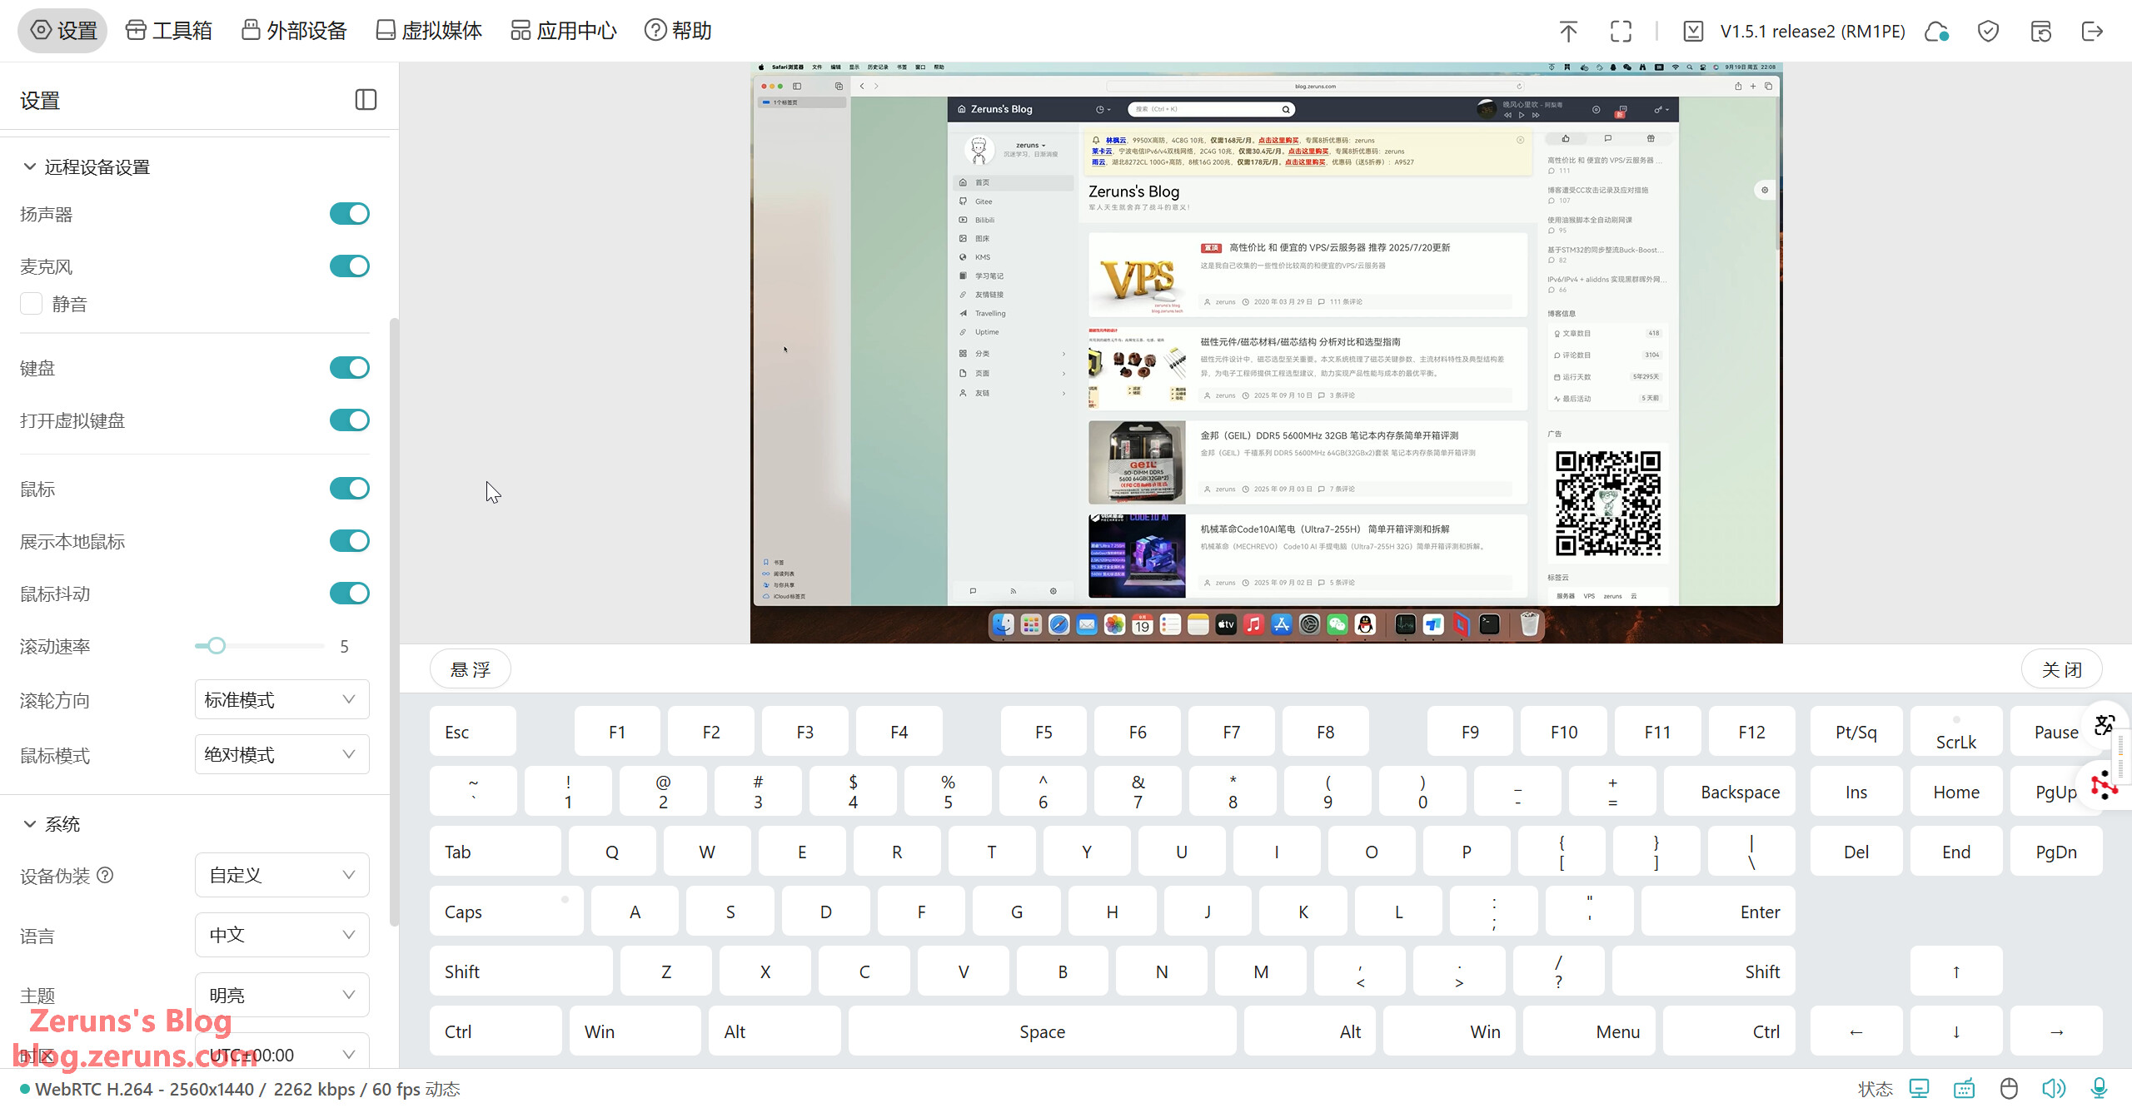
Task: Disable the 扬声器 speaker toggle
Action: tap(349, 214)
